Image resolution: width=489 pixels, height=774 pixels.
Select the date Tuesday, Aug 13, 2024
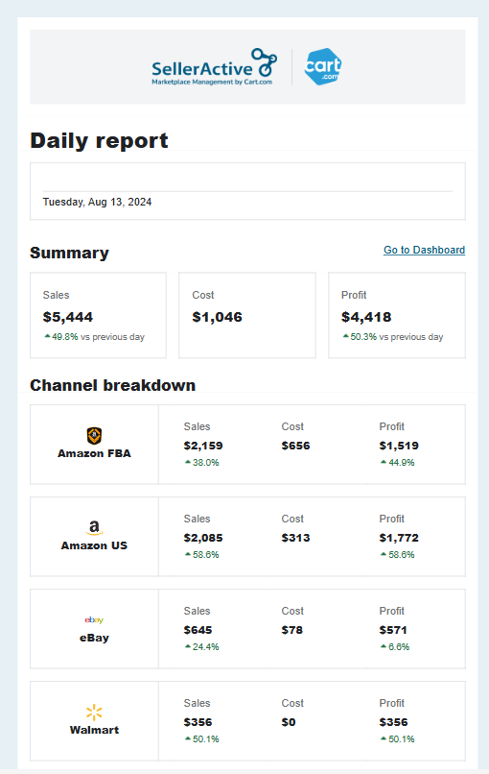97,202
